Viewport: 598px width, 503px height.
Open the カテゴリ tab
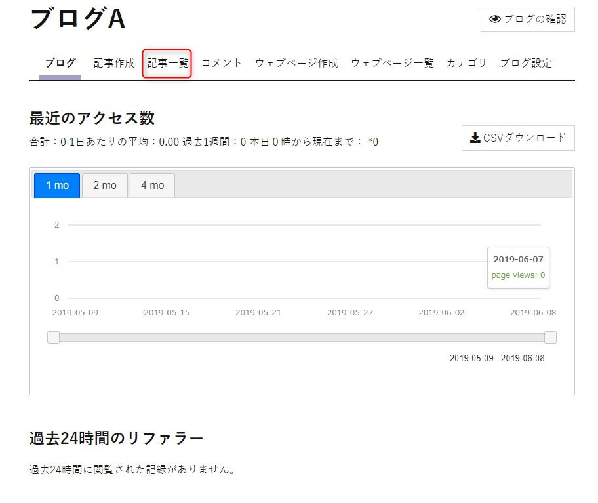(x=466, y=63)
